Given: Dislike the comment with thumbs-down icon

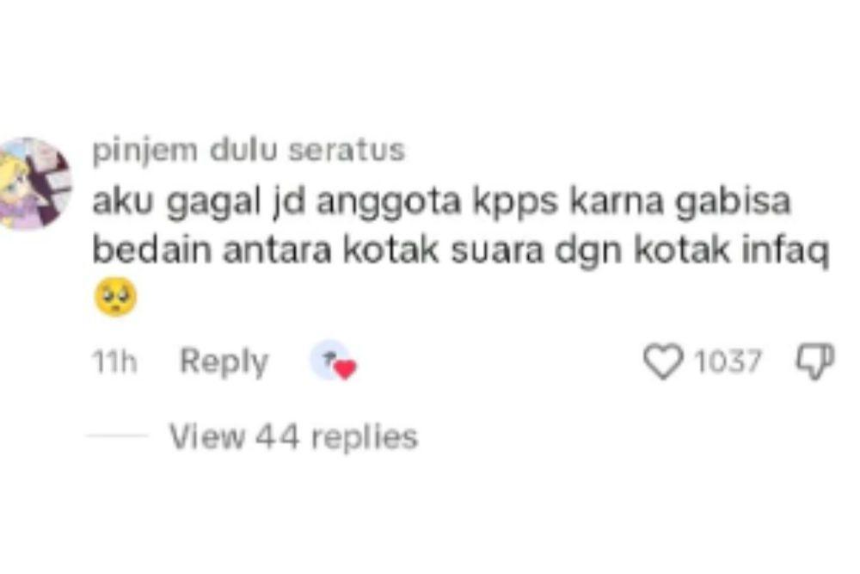Looking at the screenshot, I should 815,361.
